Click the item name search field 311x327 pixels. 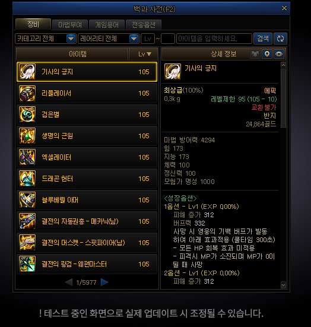[x=214, y=39]
